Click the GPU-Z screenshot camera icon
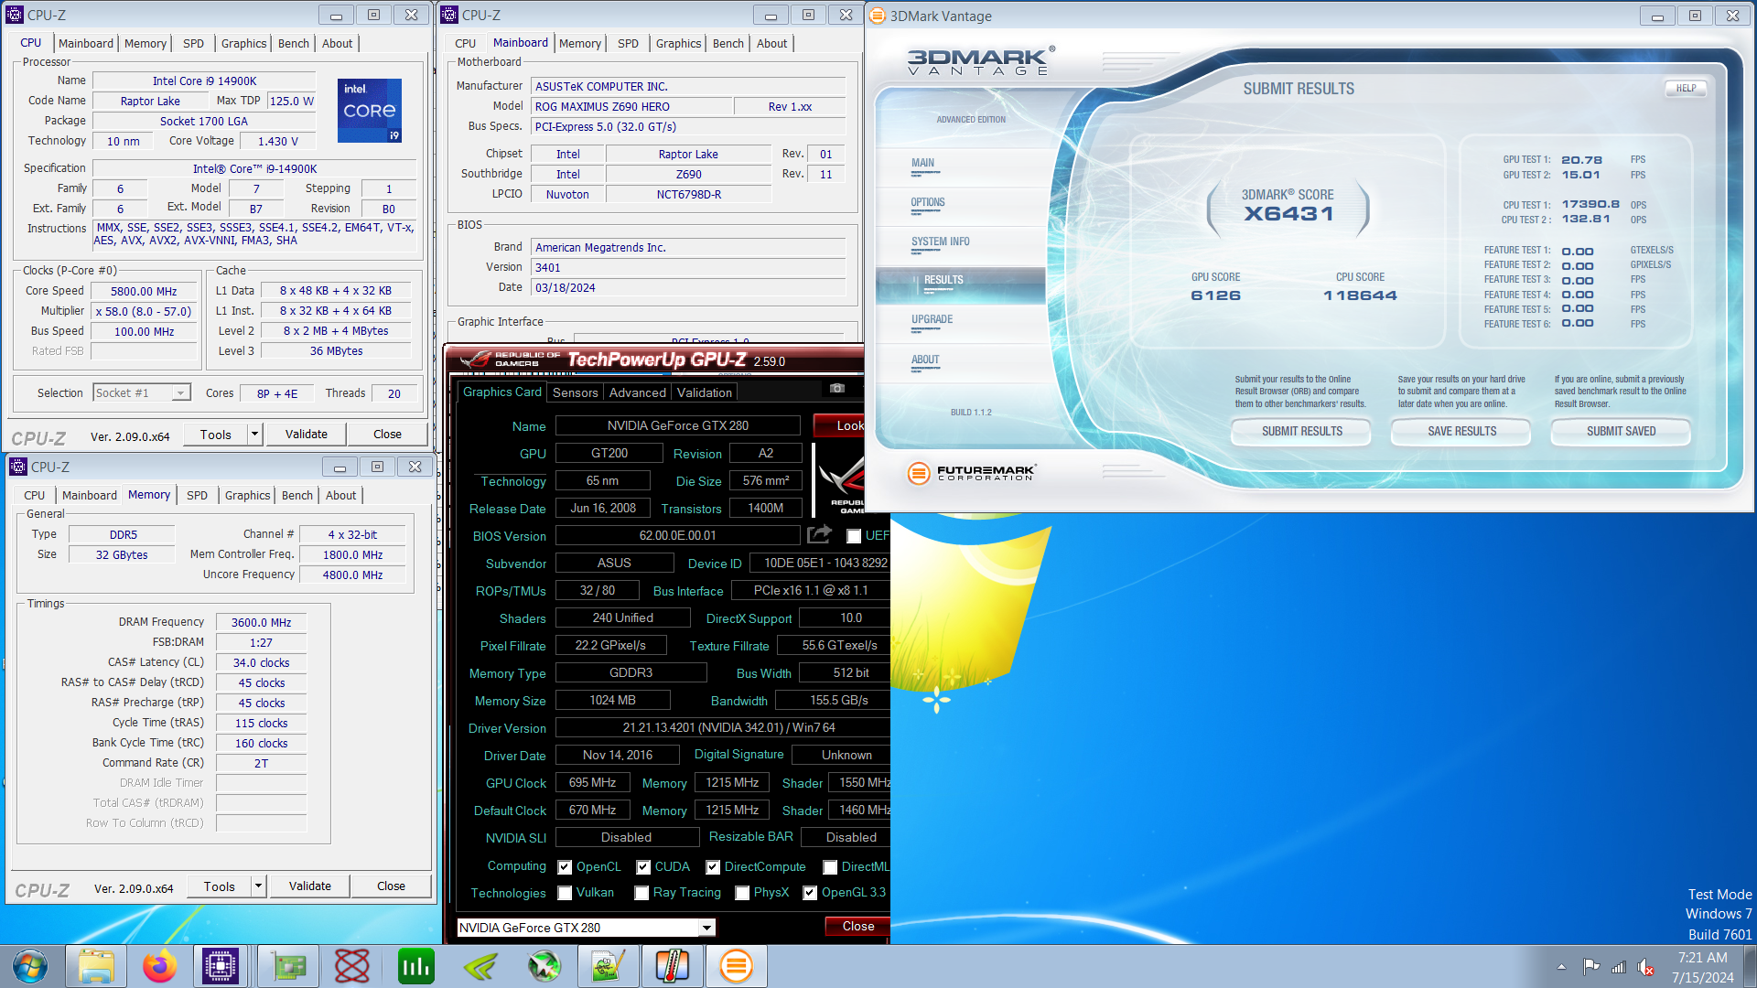This screenshot has width=1757, height=988. tap(836, 388)
